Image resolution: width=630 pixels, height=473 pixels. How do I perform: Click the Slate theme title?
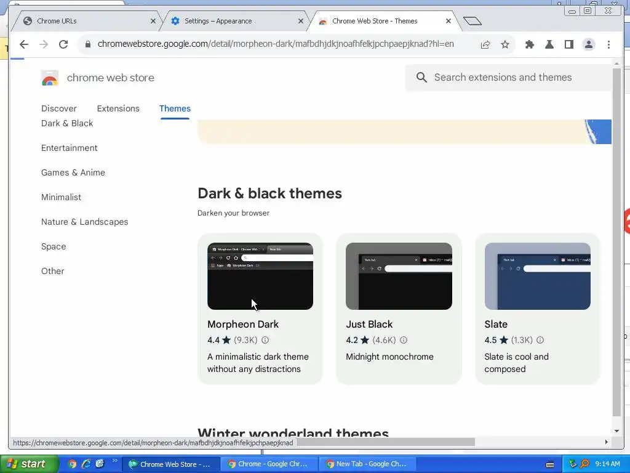point(496,324)
